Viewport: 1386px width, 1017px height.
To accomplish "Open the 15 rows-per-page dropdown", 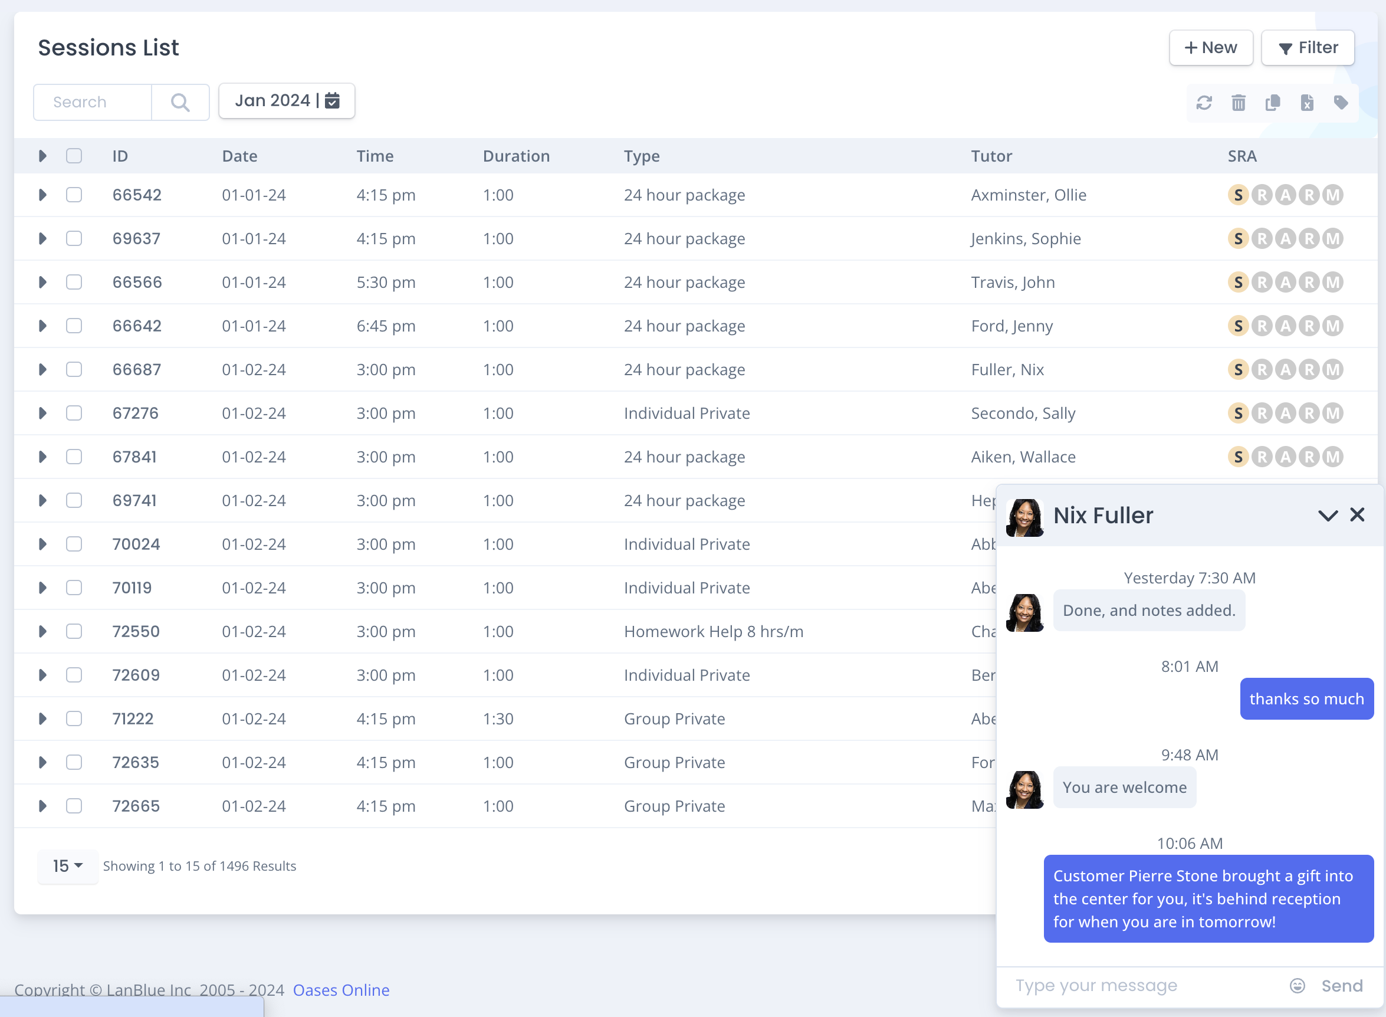I will pyautogui.click(x=68, y=866).
